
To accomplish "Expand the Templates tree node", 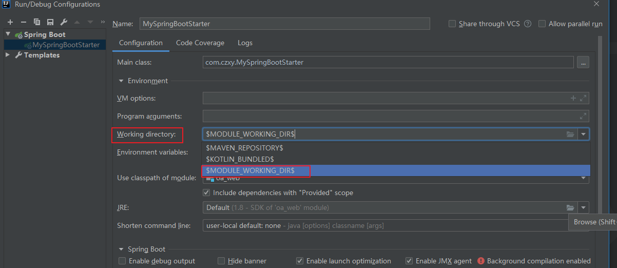I will tap(8, 55).
